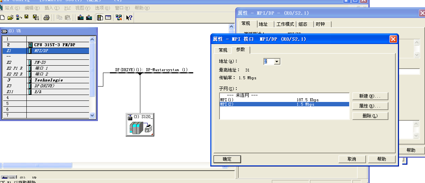Click 帮助 button in background properties dialog
This screenshot has width=425, height=183.
point(411,150)
